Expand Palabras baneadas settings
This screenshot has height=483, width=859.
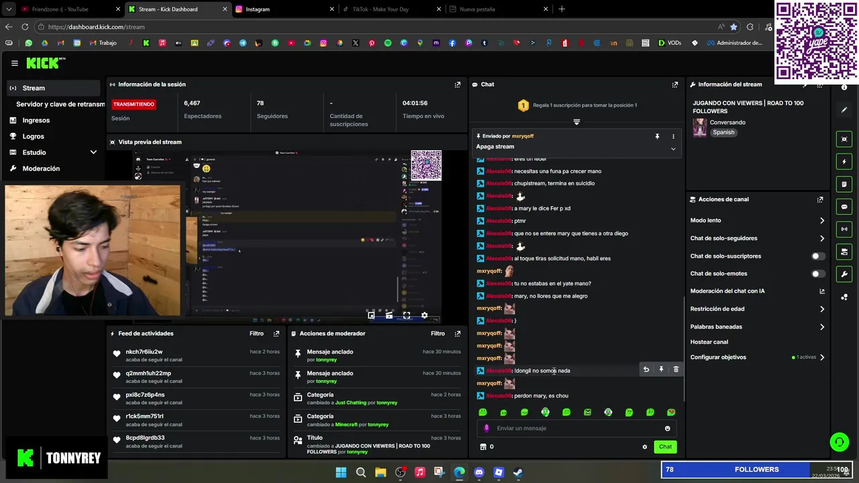pyautogui.click(x=822, y=327)
